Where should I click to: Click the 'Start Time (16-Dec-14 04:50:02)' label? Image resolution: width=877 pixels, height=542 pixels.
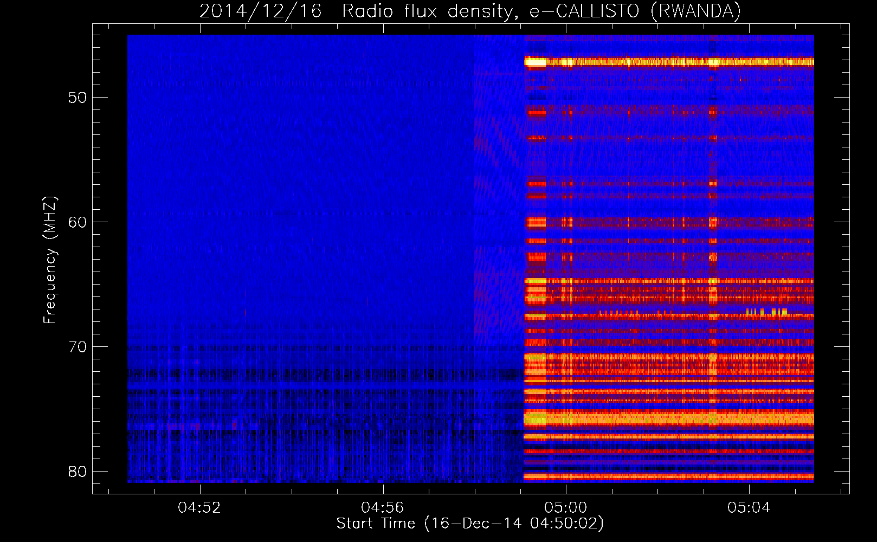470,524
